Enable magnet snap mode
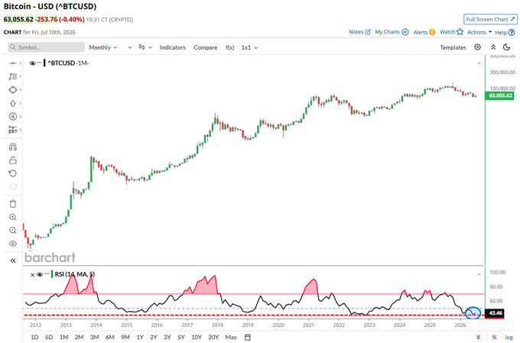 pyautogui.click(x=12, y=147)
